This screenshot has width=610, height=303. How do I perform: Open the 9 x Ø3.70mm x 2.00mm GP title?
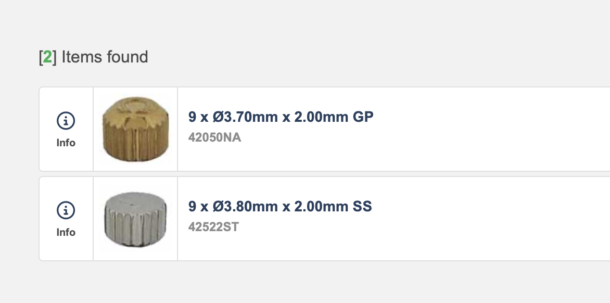click(281, 117)
